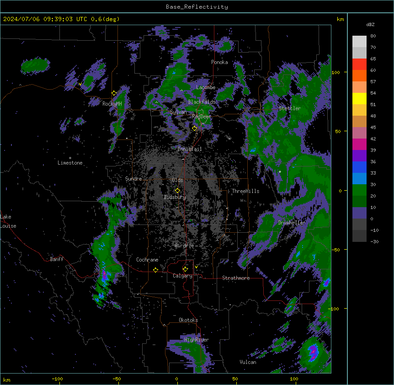Select the RedDeer city label
394x385 pixels.
(x=202, y=117)
